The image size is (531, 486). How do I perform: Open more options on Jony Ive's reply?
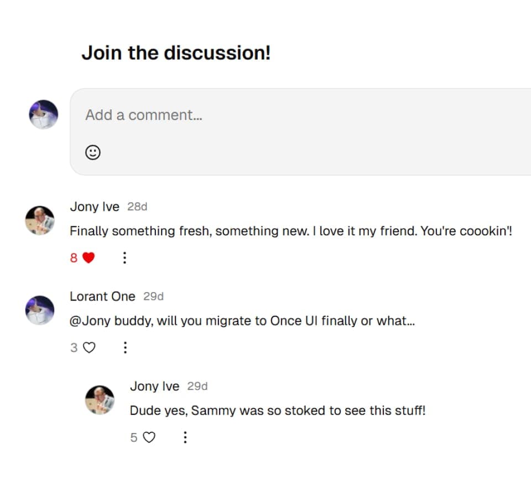coord(185,437)
